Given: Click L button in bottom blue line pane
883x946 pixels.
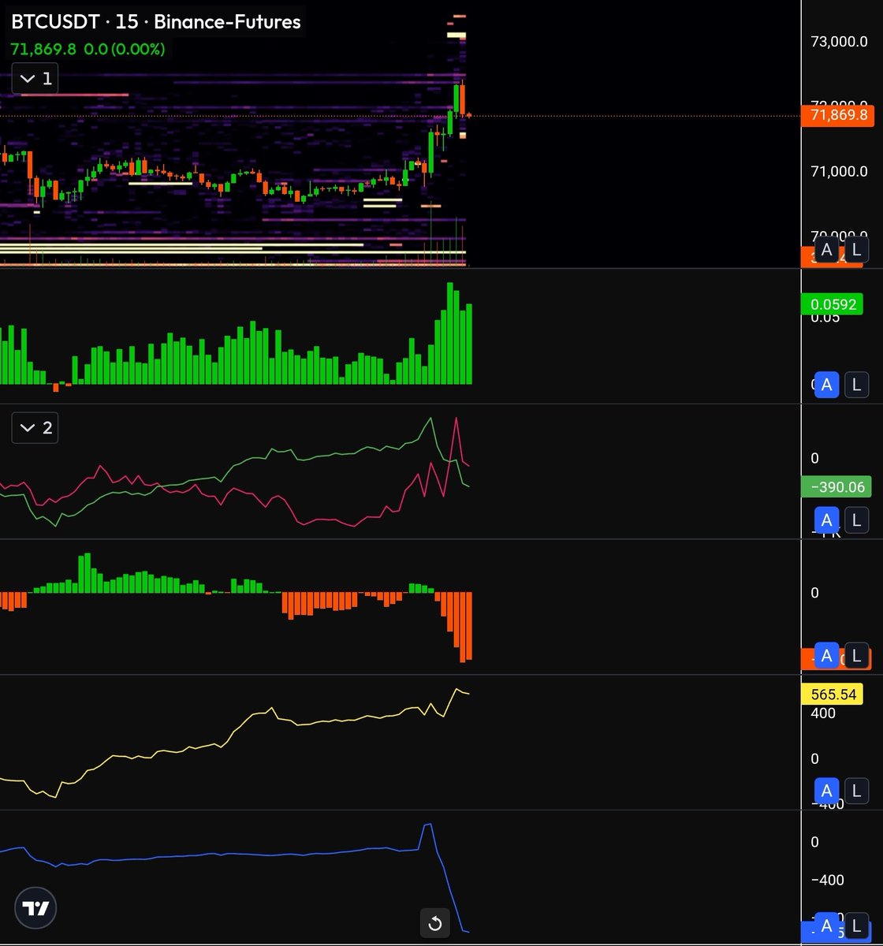Looking at the screenshot, I should (856, 926).
